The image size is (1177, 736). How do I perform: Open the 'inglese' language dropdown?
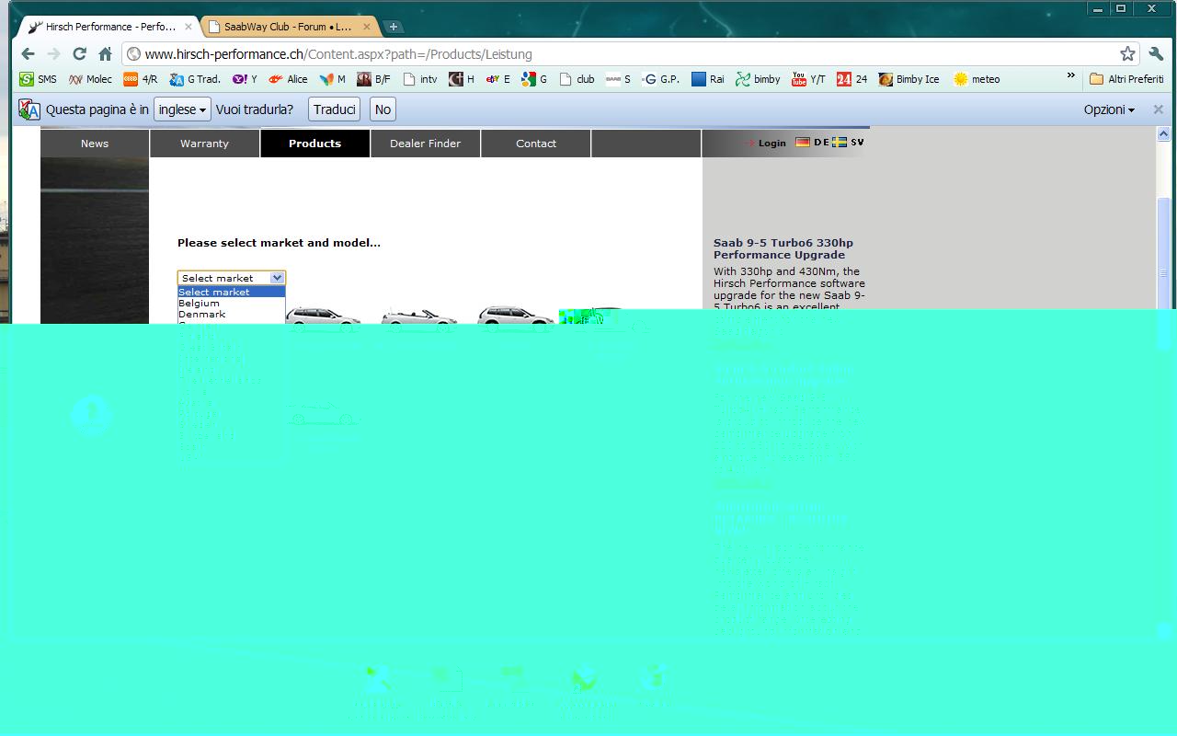tap(182, 109)
